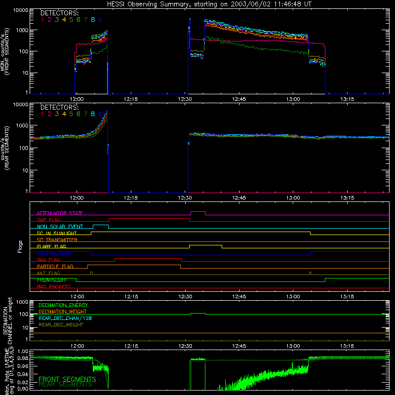Click the MON. counts/s (FRONT SEGMENTS) axis title

click(x=4, y=52)
